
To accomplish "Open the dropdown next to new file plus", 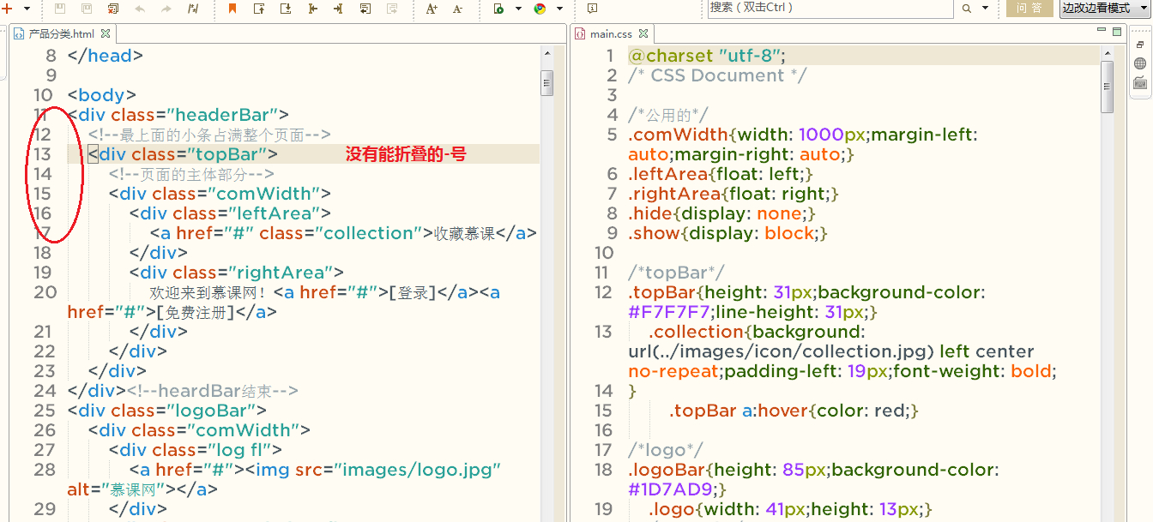I will [x=27, y=9].
